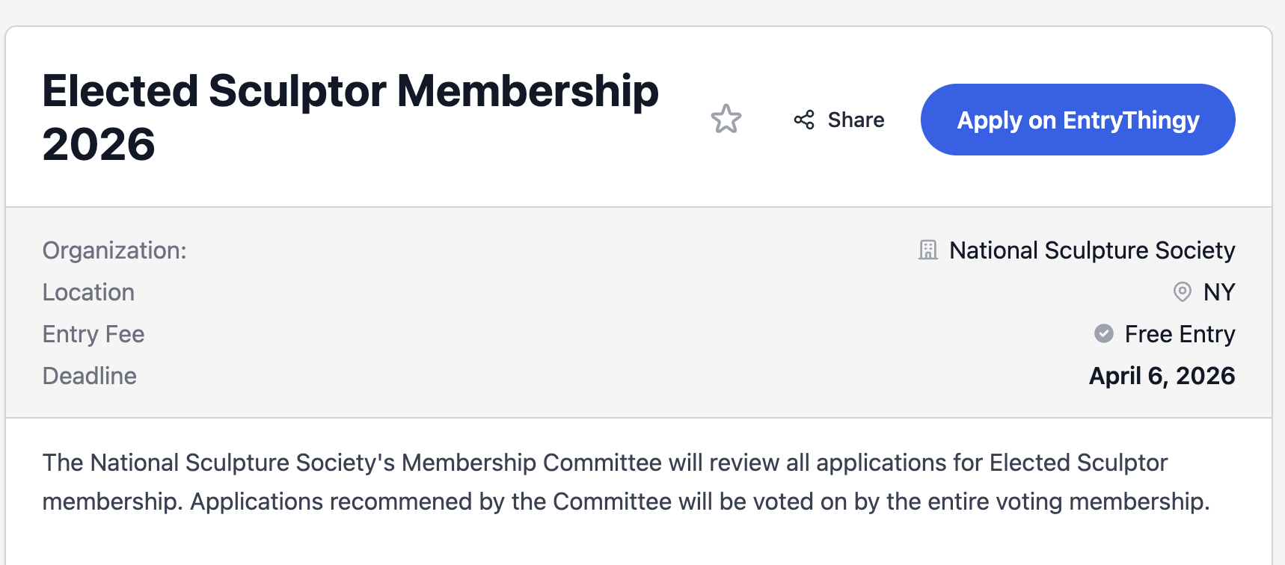Click the Elected Sculptor Membership 2026 heading

click(350, 117)
